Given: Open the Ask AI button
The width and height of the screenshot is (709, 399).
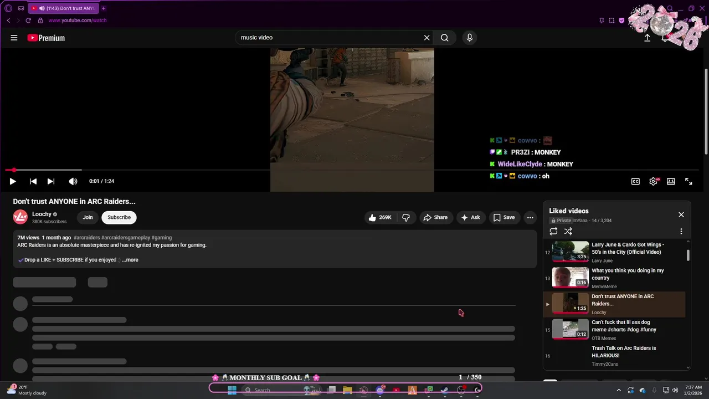Looking at the screenshot, I should point(470,217).
